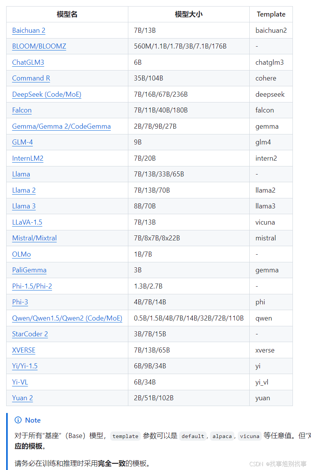Open the Qwen/Qwen1.5/Qwen2 (Code/MoE) link
Viewport: 311px width, 470px height.
point(67,318)
